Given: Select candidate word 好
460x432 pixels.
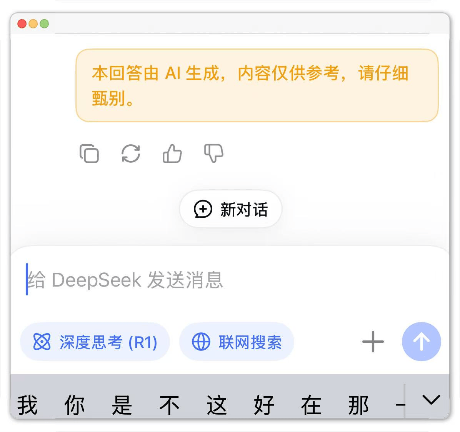Looking at the screenshot, I should [264, 405].
